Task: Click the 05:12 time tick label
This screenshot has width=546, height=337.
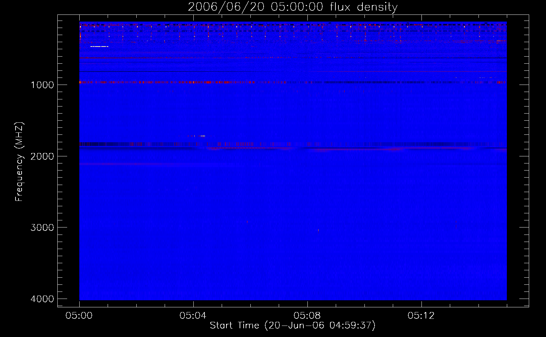Action: point(421,316)
